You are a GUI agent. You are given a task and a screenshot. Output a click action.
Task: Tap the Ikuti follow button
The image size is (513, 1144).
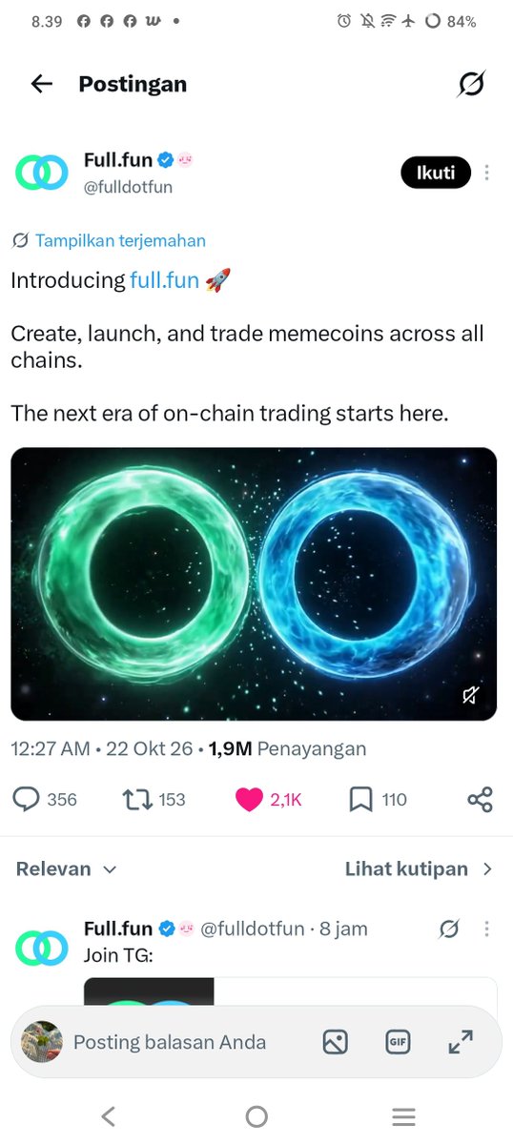click(436, 173)
